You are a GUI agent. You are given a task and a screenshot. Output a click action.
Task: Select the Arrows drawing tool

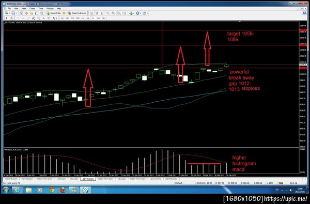[x=54, y=18]
